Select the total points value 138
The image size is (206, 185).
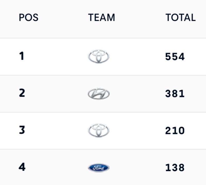coord(175,168)
